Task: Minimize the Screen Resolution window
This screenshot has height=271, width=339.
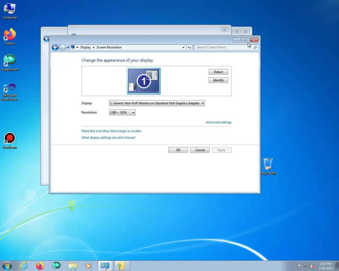Action: point(237,40)
